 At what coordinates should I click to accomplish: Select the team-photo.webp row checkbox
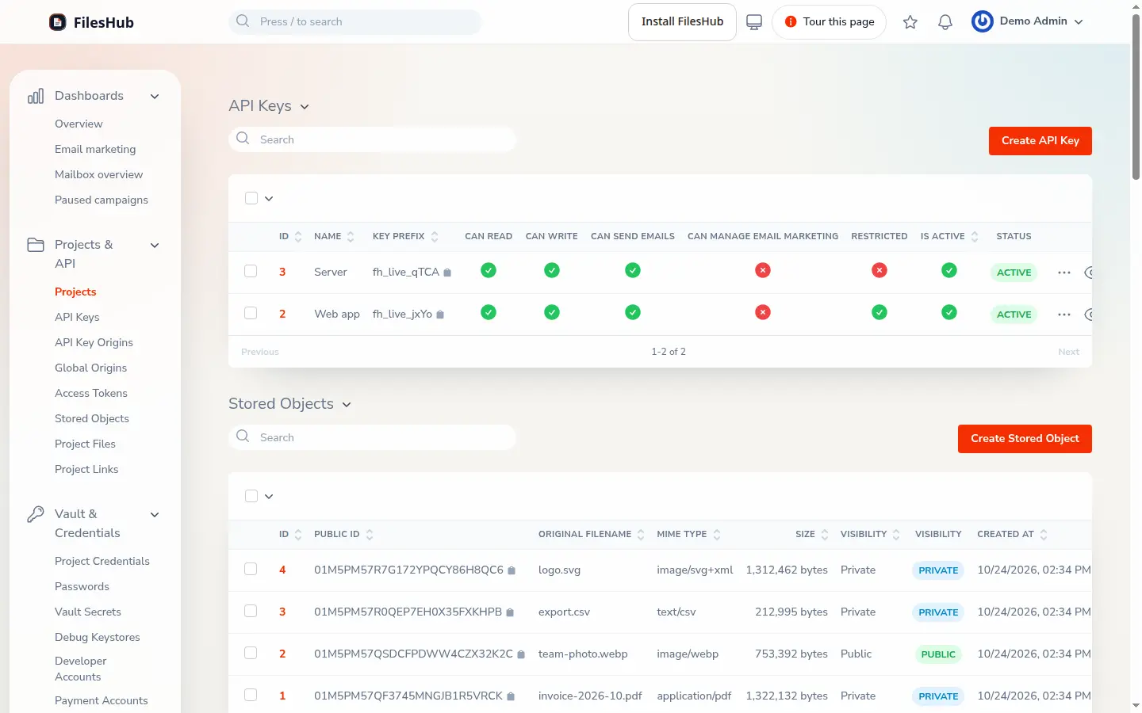coord(251,653)
